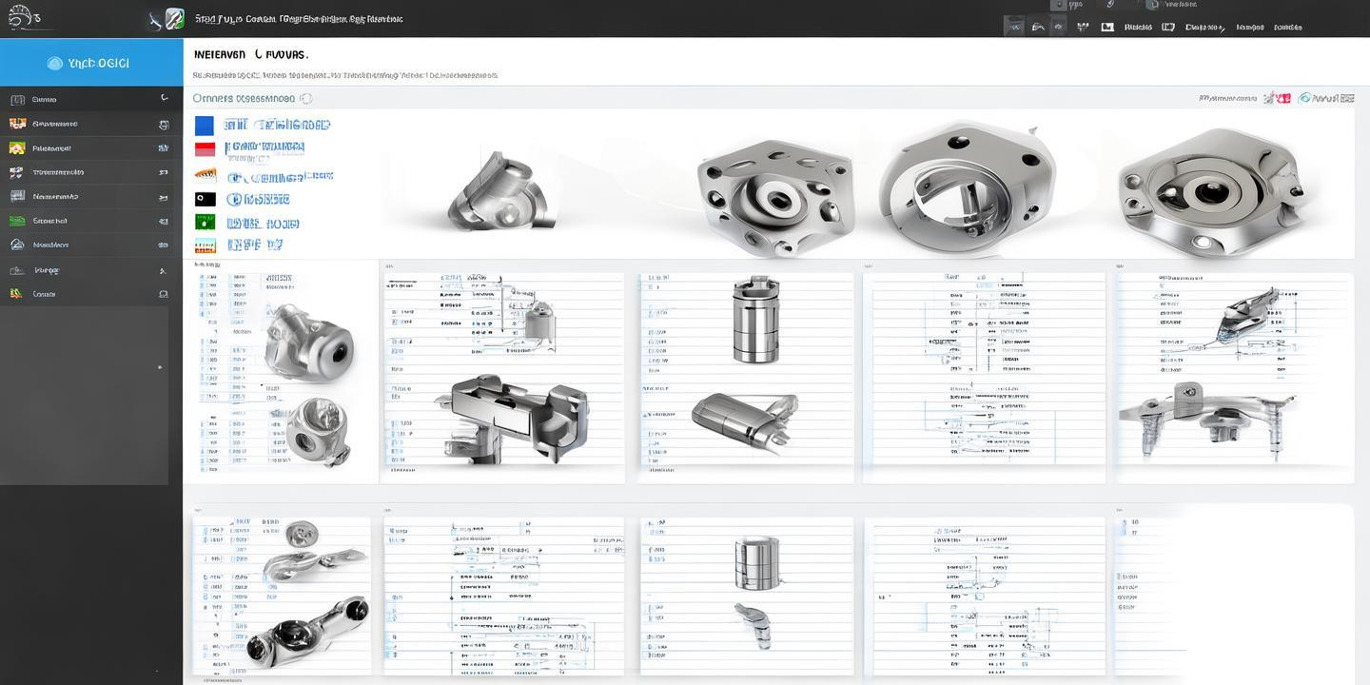Expand the topmost sidebar item using its arrow
Image resolution: width=1370 pixels, height=685 pixels.
coord(164,98)
